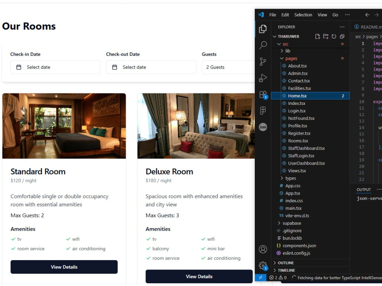
Task: Open Run and Debug view
Action: pyautogui.click(x=263, y=78)
